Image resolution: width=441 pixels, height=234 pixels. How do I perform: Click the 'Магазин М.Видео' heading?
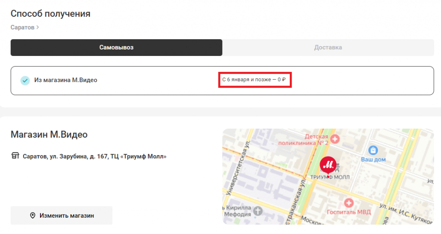tap(49, 135)
